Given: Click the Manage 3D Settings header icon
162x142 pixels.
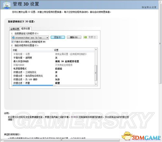Looking at the screenshot, I should pos(7,5).
